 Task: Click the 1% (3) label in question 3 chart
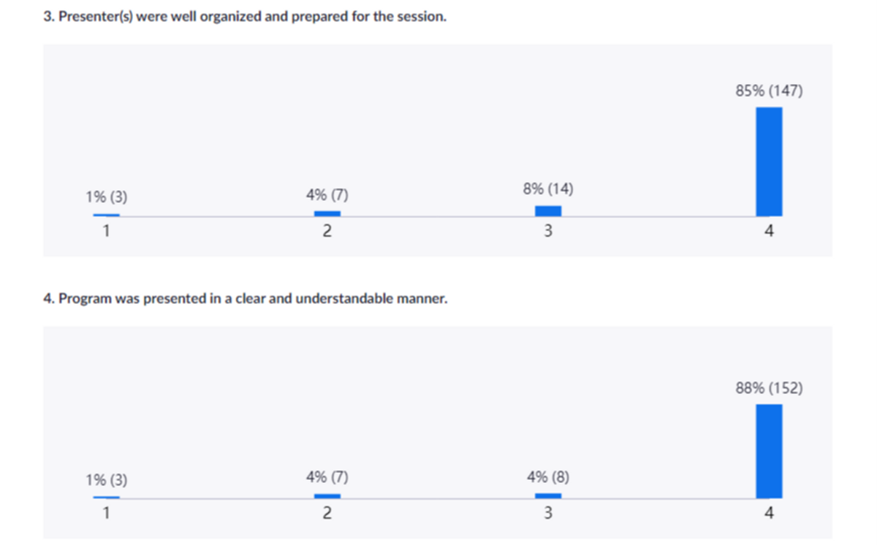point(107,197)
